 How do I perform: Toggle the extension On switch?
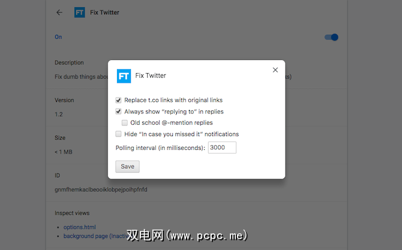coord(331,37)
